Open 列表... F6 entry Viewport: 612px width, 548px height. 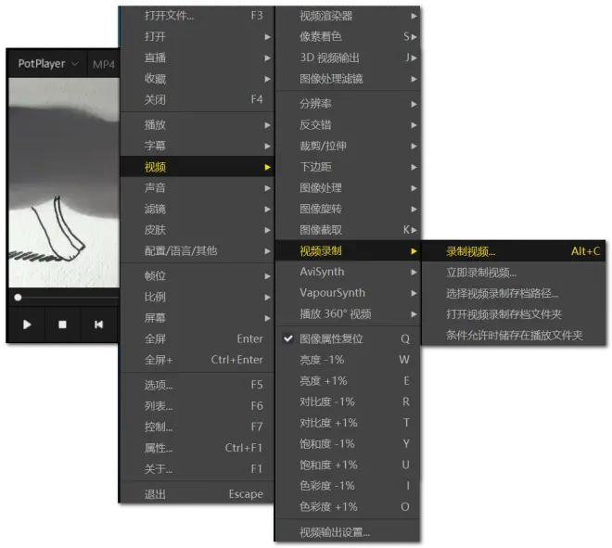198,406
